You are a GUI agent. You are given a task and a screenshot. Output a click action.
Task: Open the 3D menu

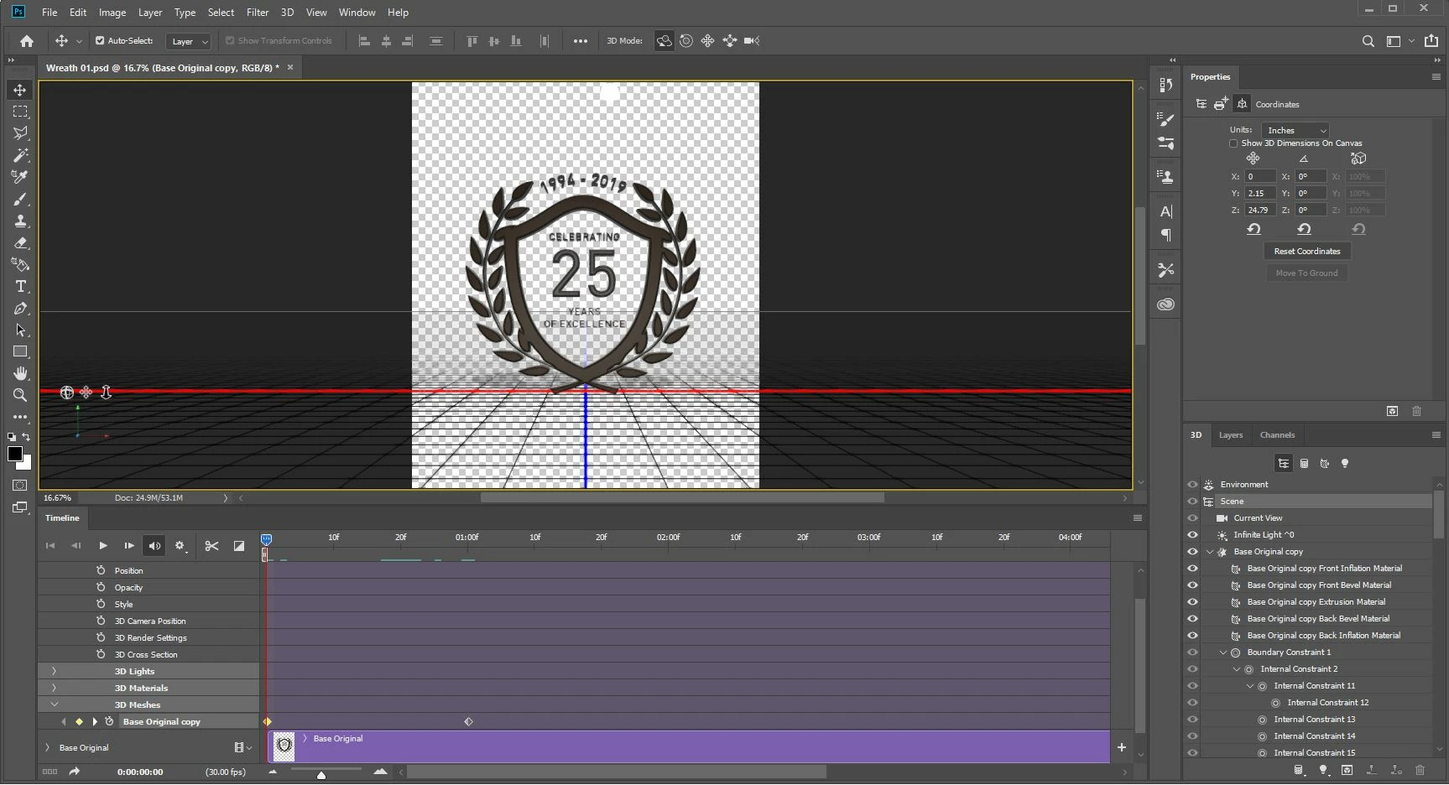click(x=287, y=13)
